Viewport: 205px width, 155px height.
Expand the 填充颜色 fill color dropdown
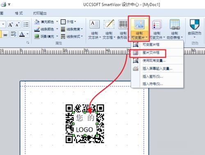(x=57, y=22)
